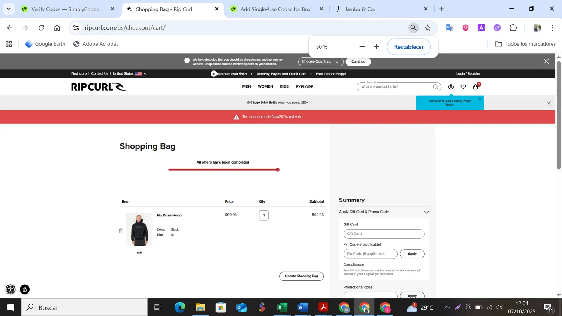Switch to Verify Codes — SimplyCodes tab
The image size is (562, 316).
click(x=65, y=9)
